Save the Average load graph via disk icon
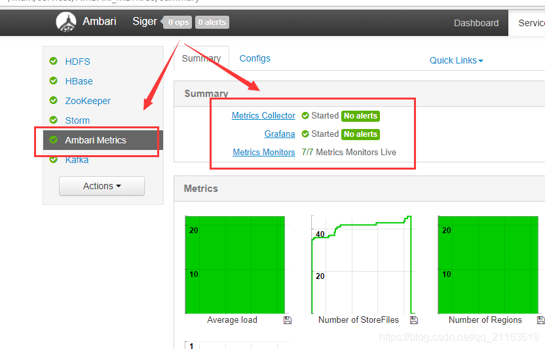 [x=288, y=320]
